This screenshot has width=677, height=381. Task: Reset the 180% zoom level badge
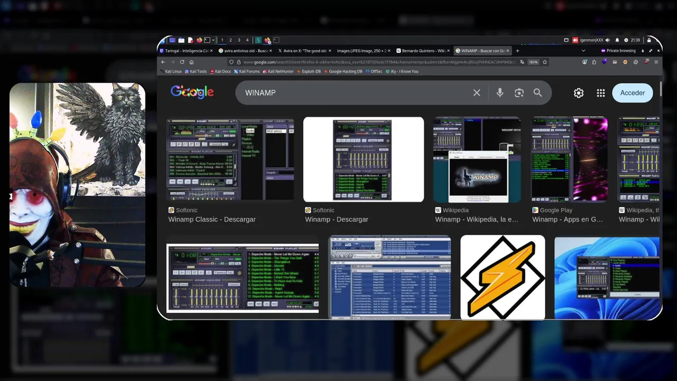pyautogui.click(x=533, y=62)
